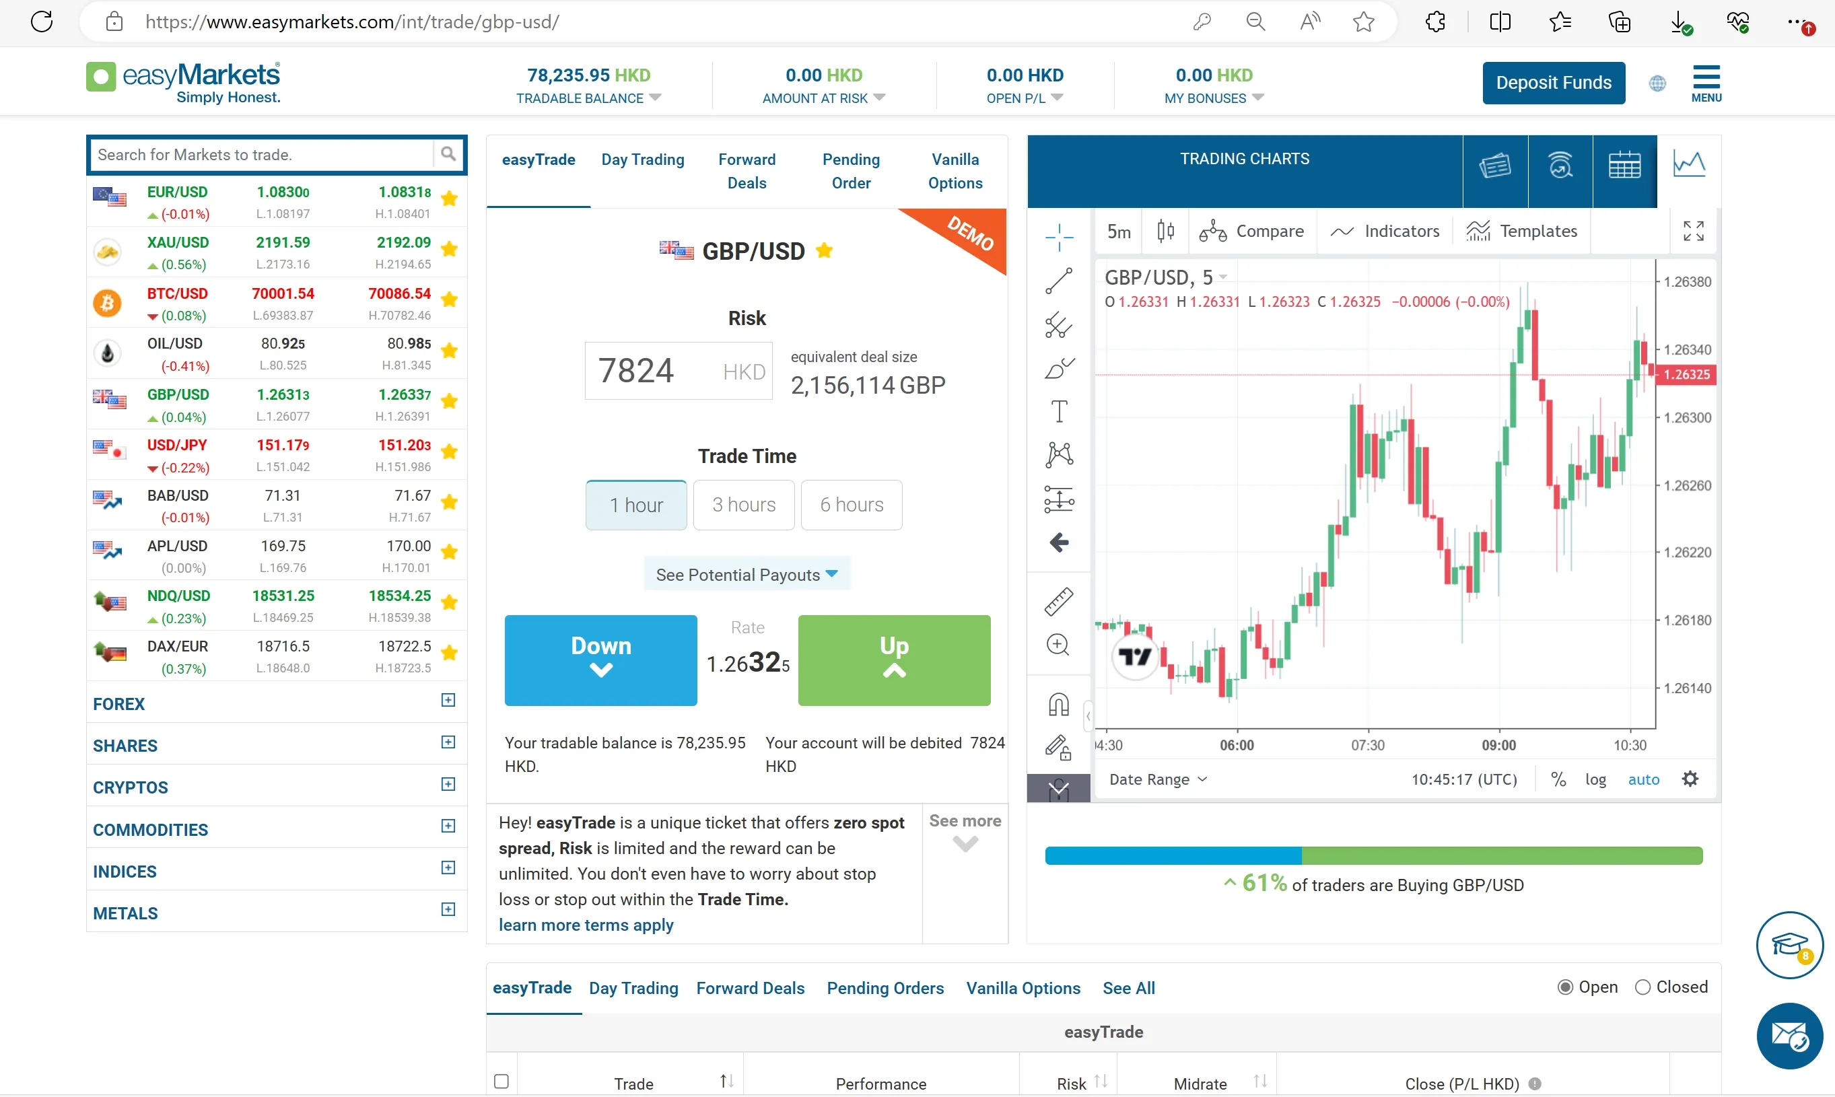
Task: Expand the METALS category
Action: tap(448, 909)
